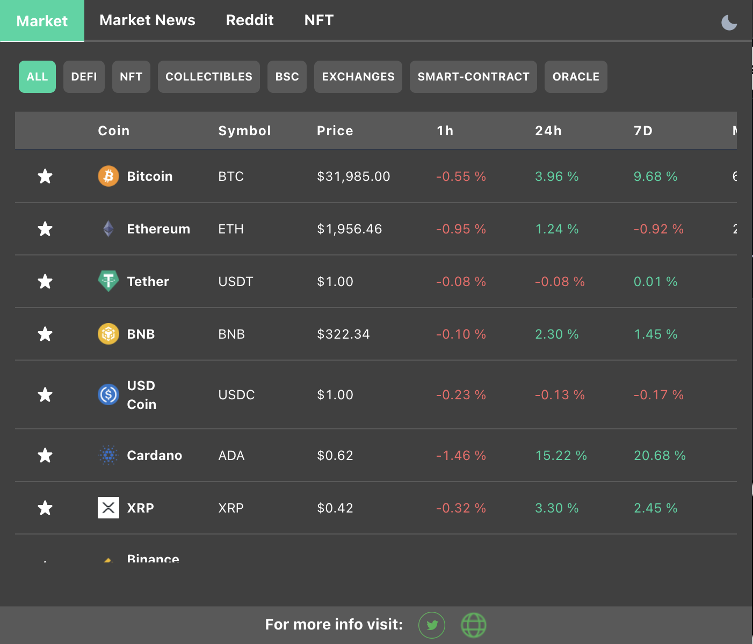Open the website globe icon
This screenshot has height=644, width=753.
click(x=474, y=625)
